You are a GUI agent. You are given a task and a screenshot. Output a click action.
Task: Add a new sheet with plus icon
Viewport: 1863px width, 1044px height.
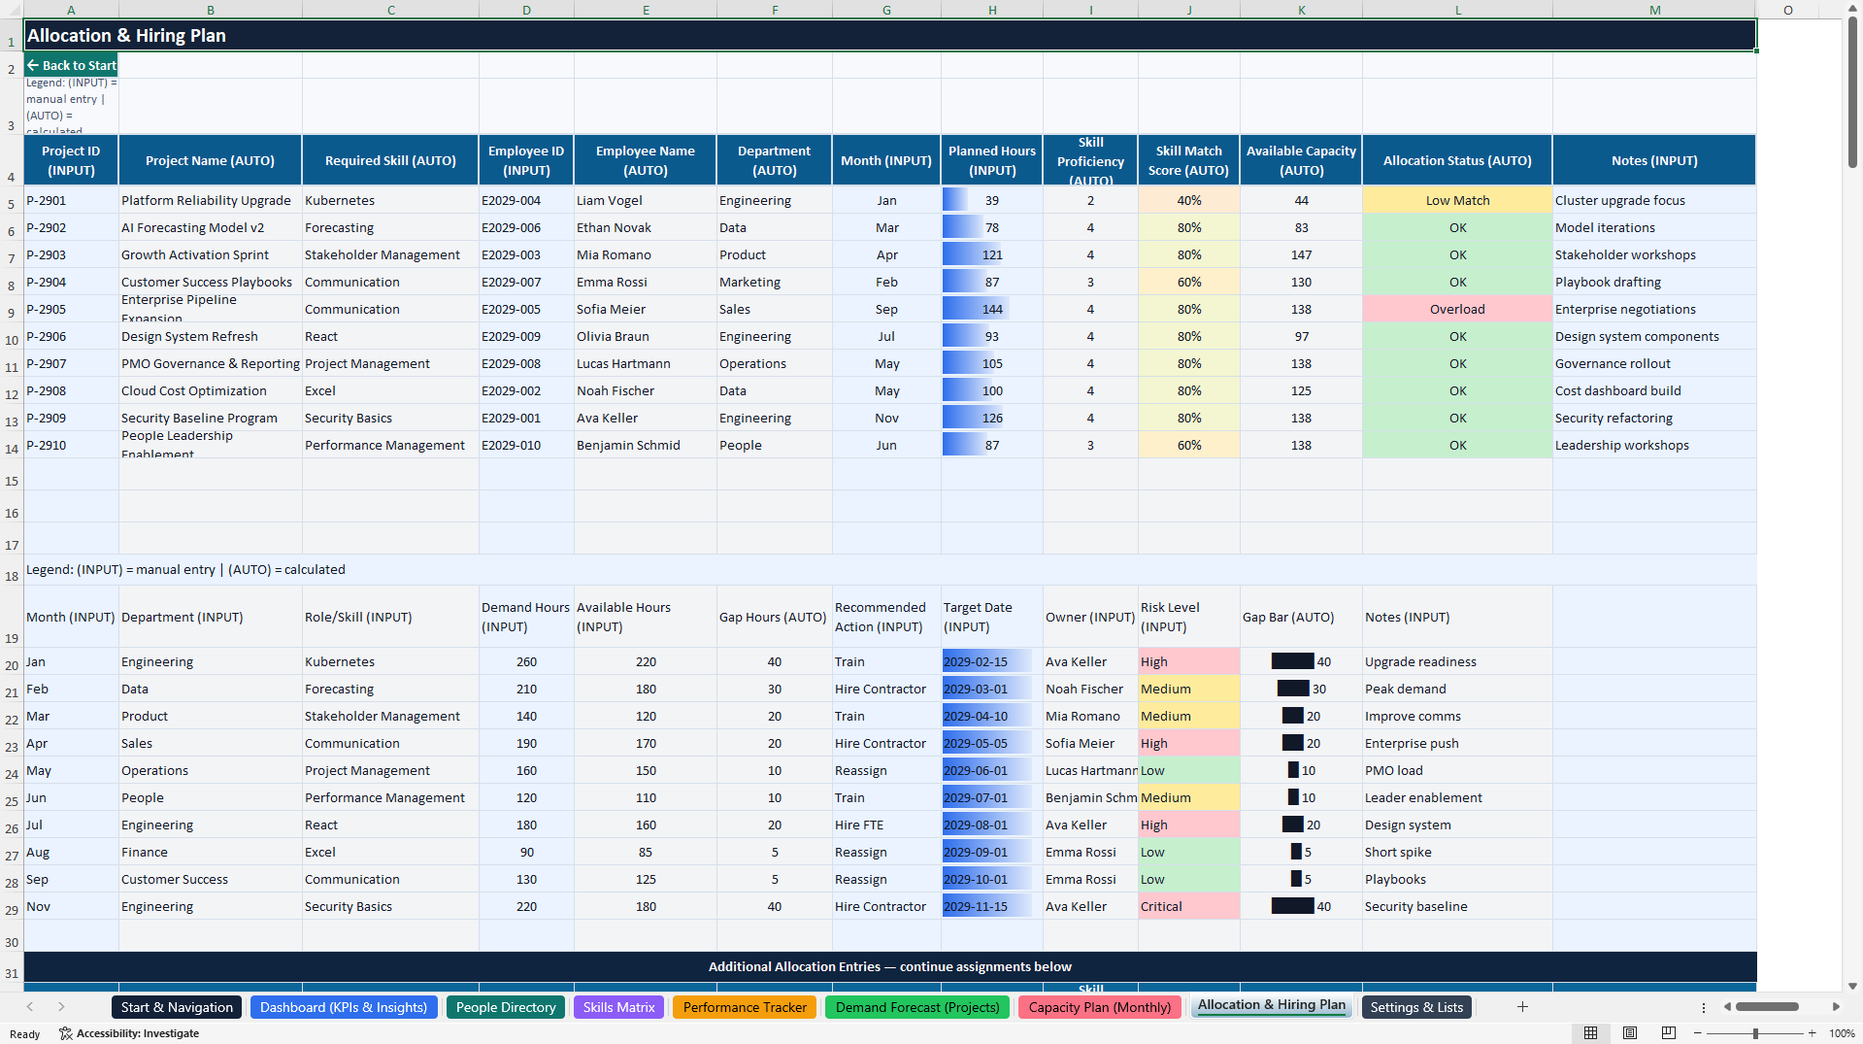point(1522,1007)
